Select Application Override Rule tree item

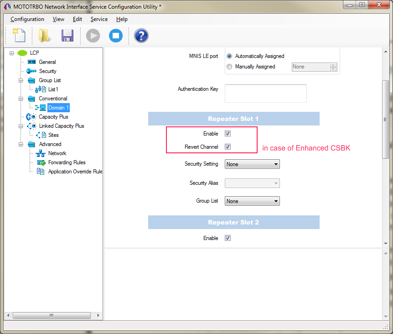(x=75, y=172)
